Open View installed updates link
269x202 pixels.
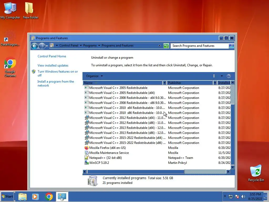(53, 65)
